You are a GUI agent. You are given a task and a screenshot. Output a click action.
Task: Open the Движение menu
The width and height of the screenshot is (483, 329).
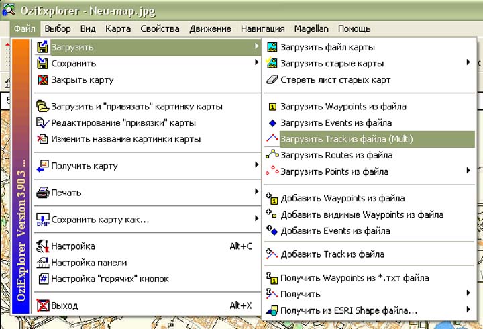click(x=210, y=29)
